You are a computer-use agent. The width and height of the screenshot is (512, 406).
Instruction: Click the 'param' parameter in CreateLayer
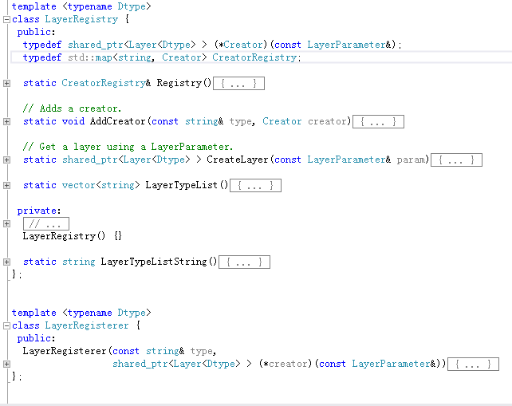pos(411,160)
